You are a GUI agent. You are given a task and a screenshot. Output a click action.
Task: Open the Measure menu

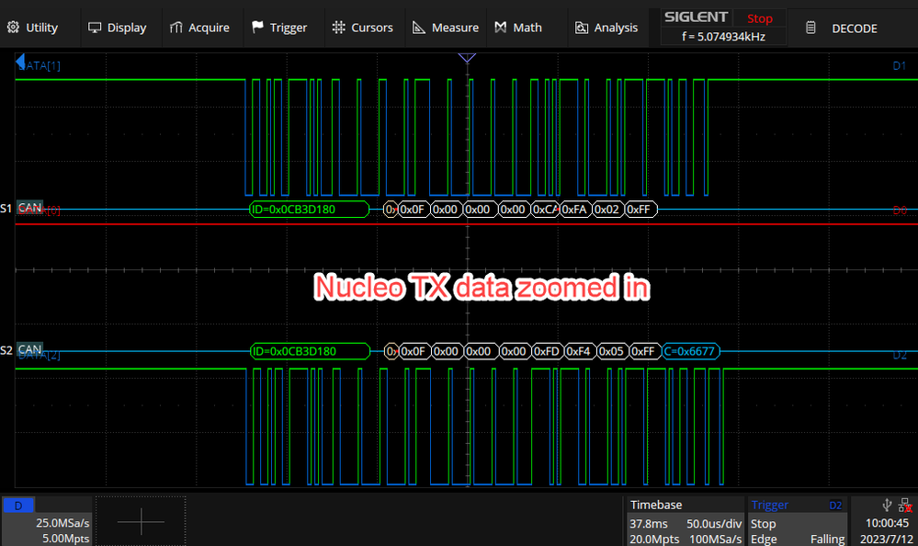pos(446,28)
